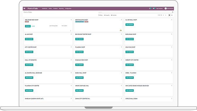Open options menu of Abu Dhabi New Shop
197x111 pixels.
click(x=71, y=20)
